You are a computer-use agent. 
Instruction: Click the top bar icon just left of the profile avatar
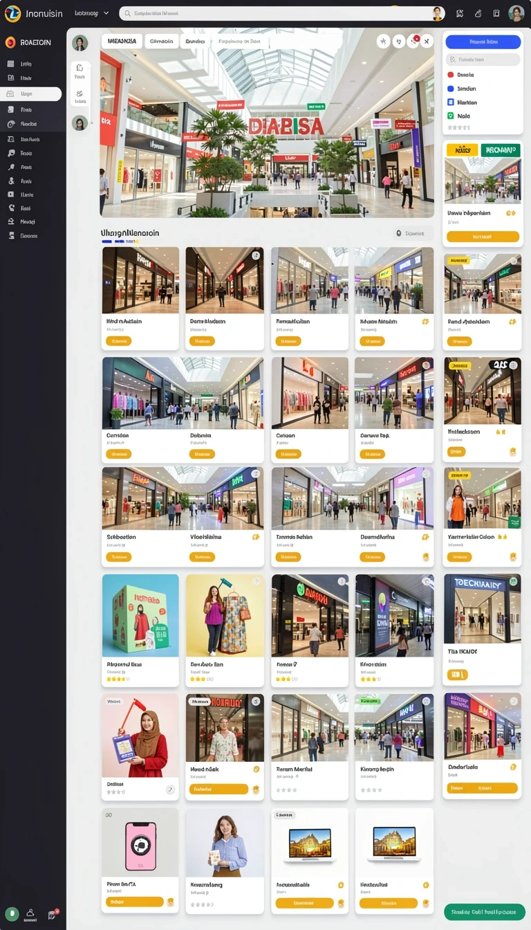[x=496, y=13]
